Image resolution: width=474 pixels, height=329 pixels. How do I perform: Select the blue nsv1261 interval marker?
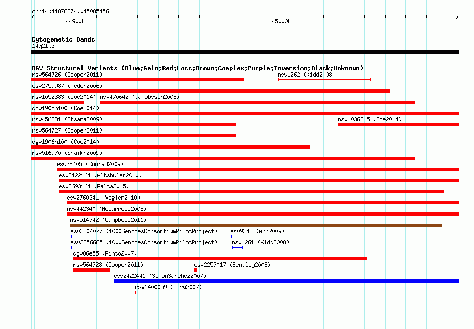(238, 248)
